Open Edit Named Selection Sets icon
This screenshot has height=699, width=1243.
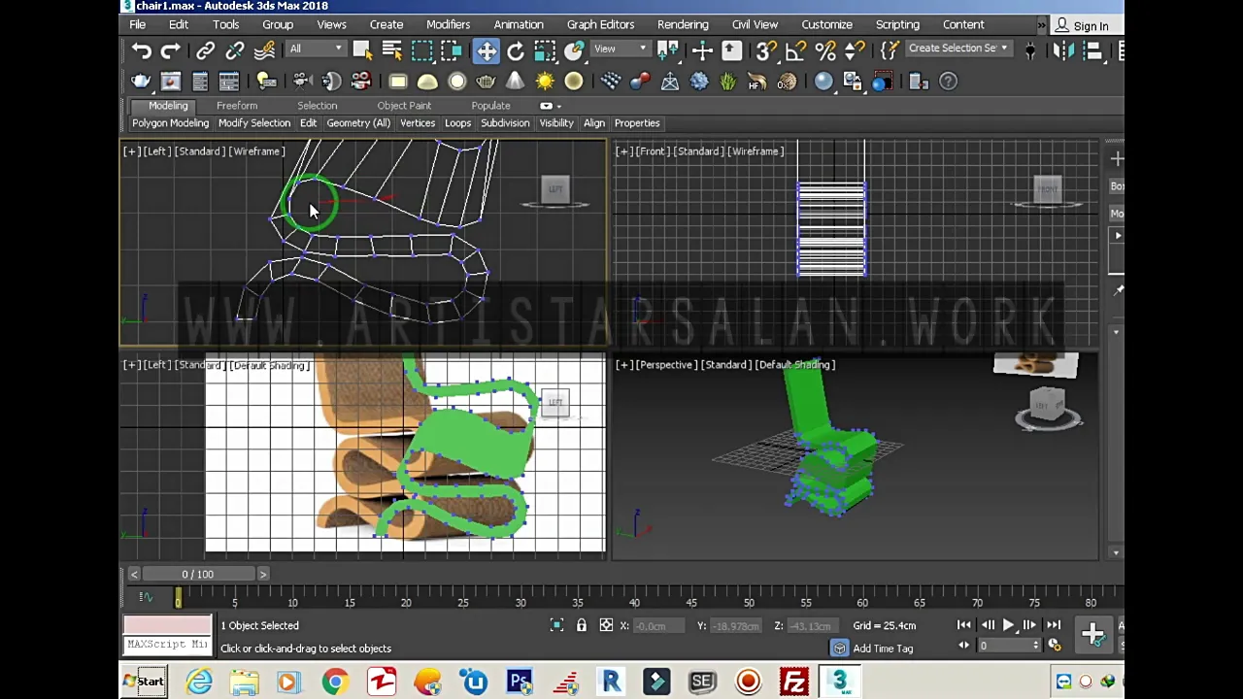890,50
